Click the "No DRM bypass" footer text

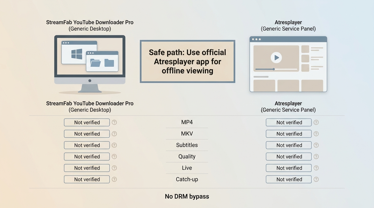[x=187, y=197]
